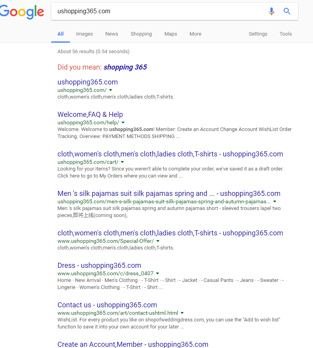Viewport: 313px width, 348px height.
Task: Click the green URL www.ushopping365.com/Special-Offer/
Action: click(x=106, y=241)
